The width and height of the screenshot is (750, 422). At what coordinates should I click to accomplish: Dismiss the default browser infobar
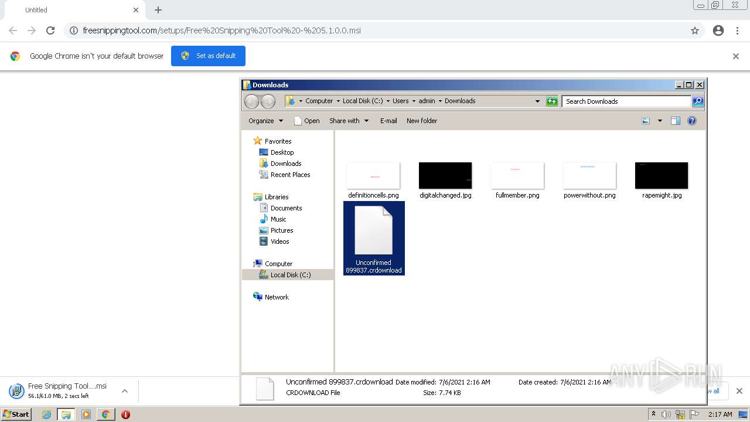(x=736, y=56)
